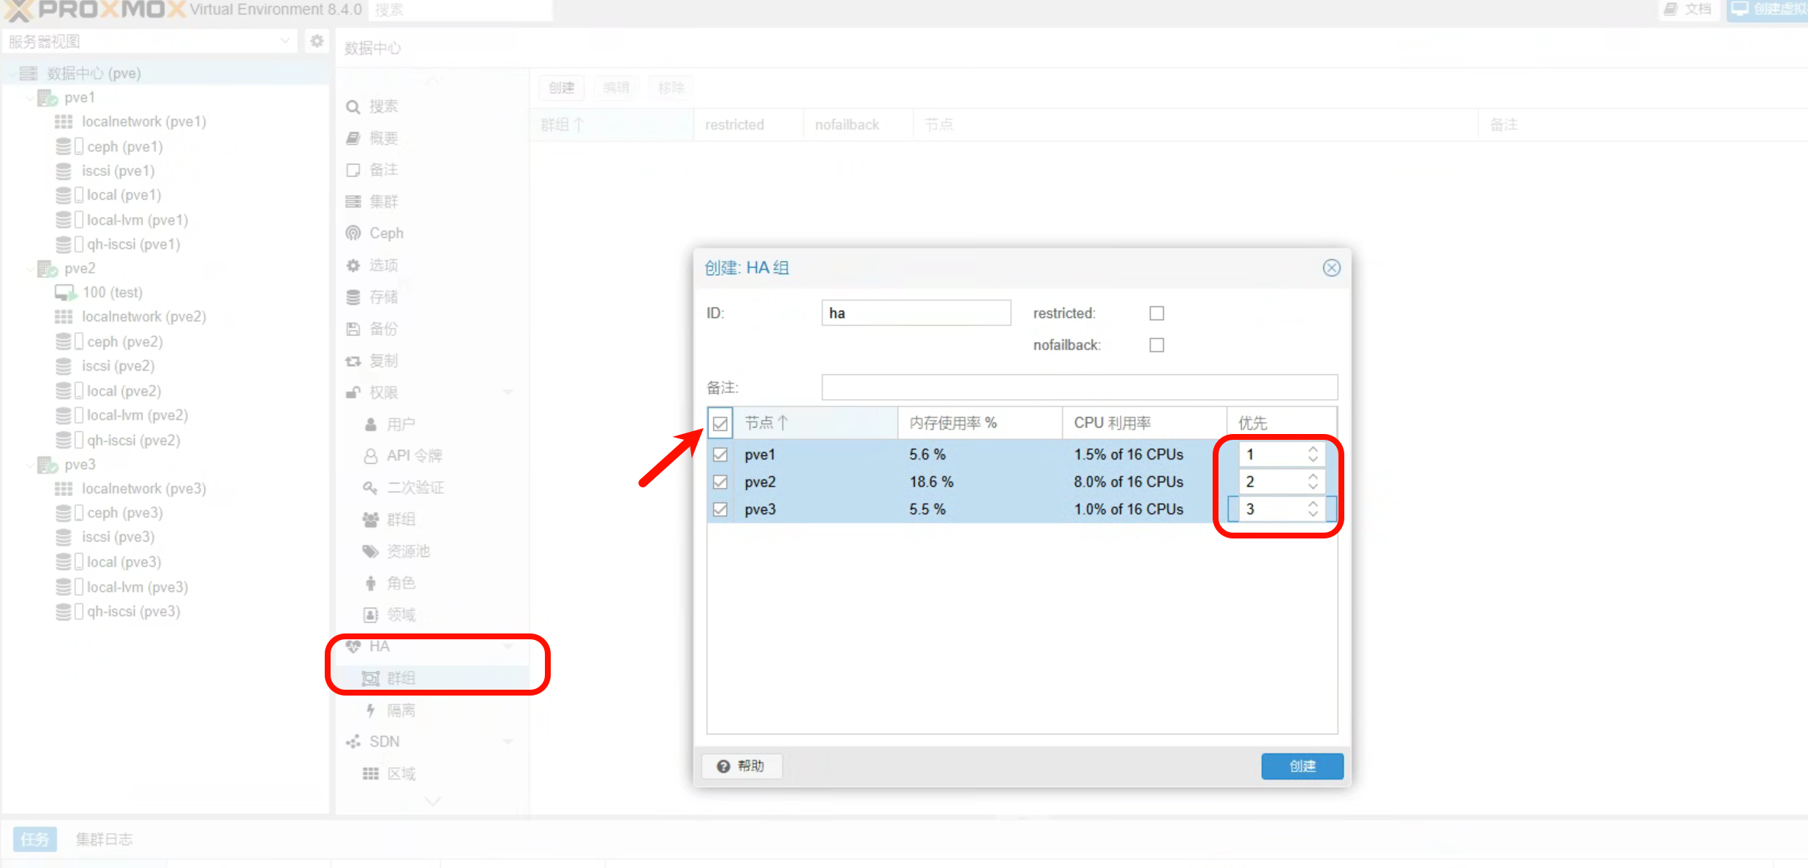Click the Ceph icon in the datacenter menu
This screenshot has width=1808, height=868.
353,233
